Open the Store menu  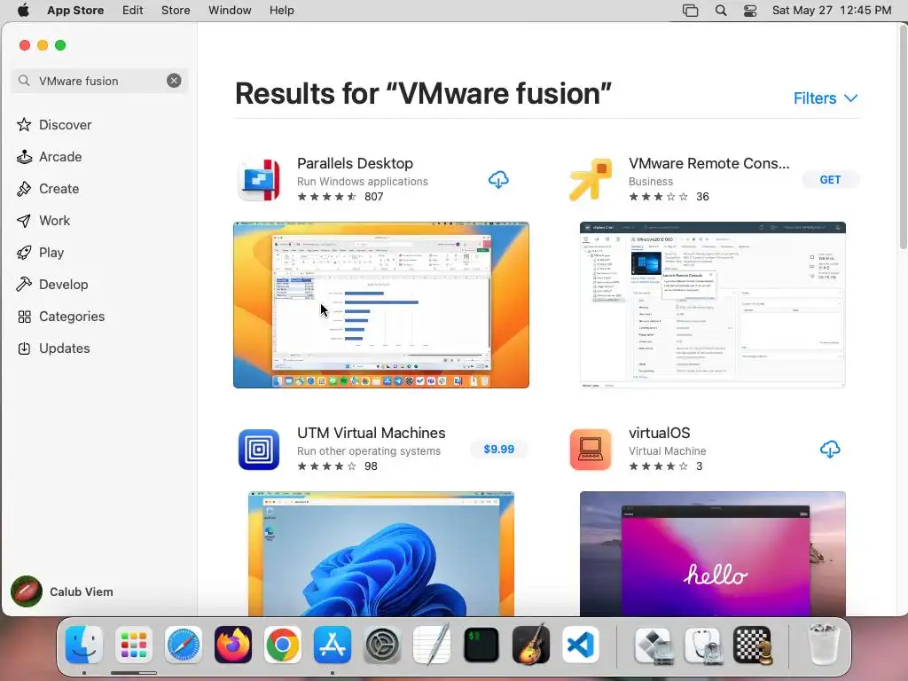pos(176,11)
